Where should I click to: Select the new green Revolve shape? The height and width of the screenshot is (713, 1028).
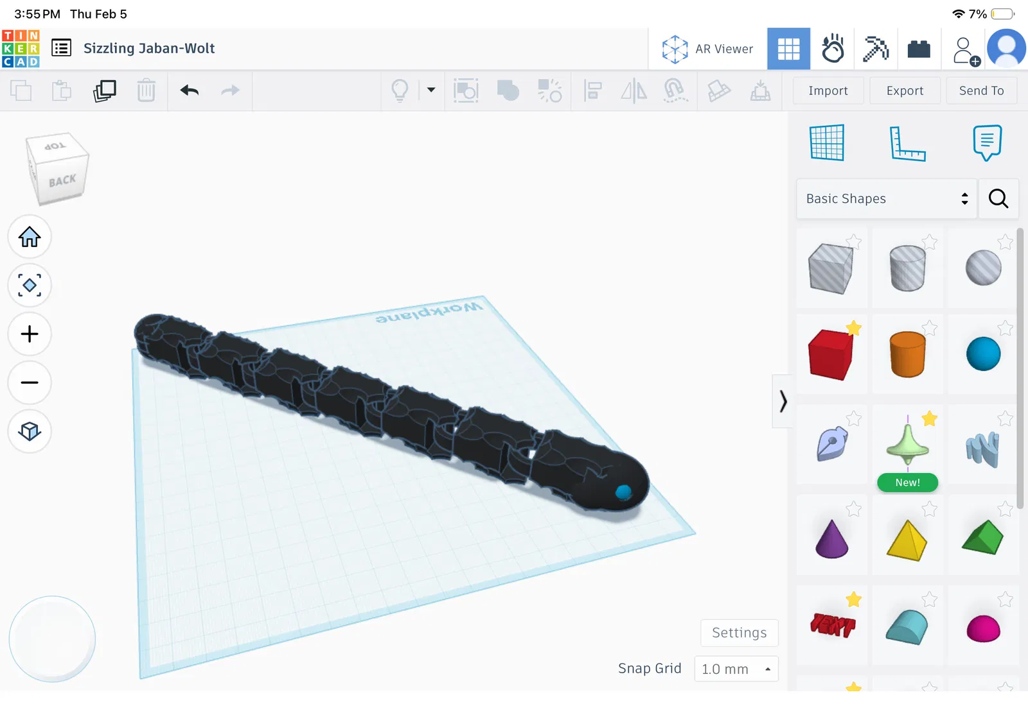(x=907, y=445)
